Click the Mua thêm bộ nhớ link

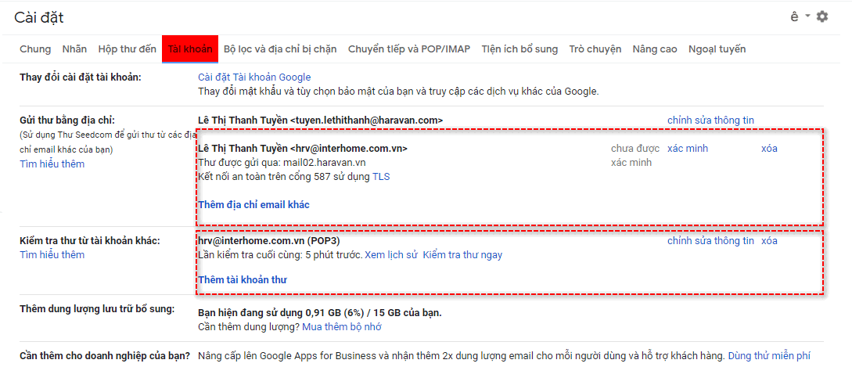(342, 326)
